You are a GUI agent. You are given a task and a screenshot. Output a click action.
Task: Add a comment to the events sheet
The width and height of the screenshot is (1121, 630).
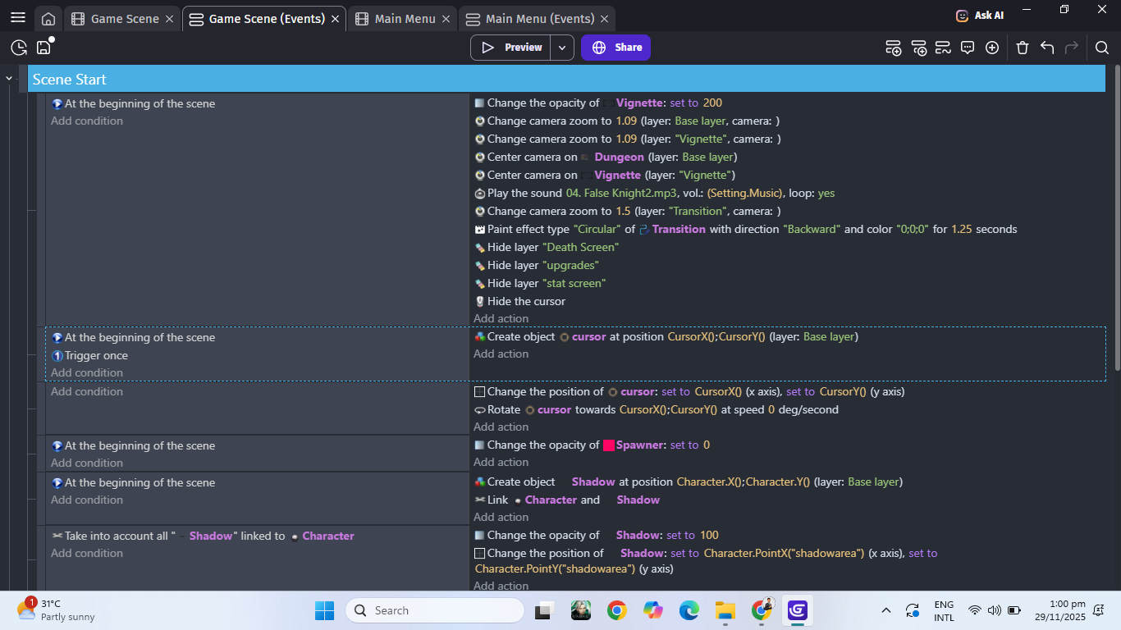click(x=968, y=48)
